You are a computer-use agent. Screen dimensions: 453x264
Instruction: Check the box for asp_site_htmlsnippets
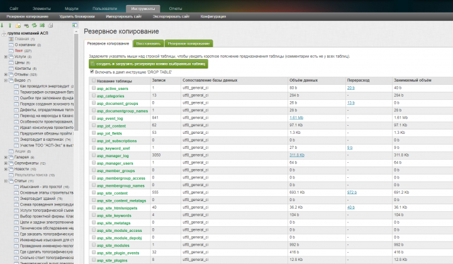94,207
